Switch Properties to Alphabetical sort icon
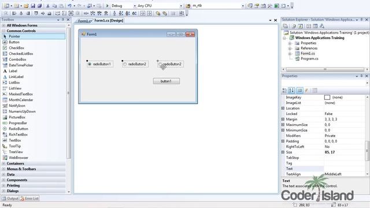Viewport: 370px width, 208px height. pos(291,90)
